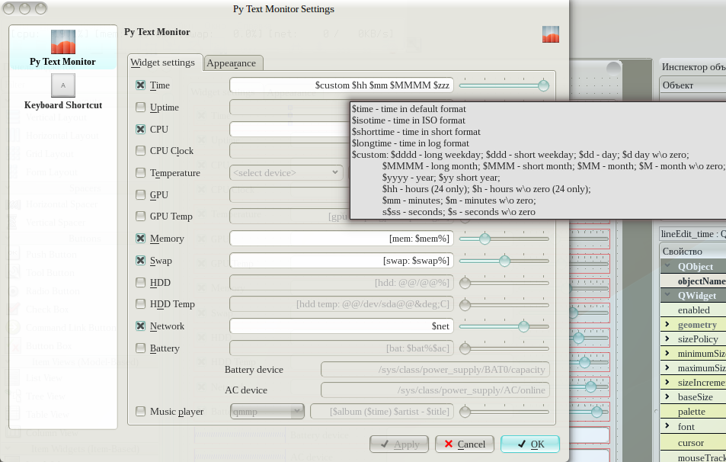Image resolution: width=726 pixels, height=462 pixels.
Task: Expand the geometry property row
Action: click(667, 325)
